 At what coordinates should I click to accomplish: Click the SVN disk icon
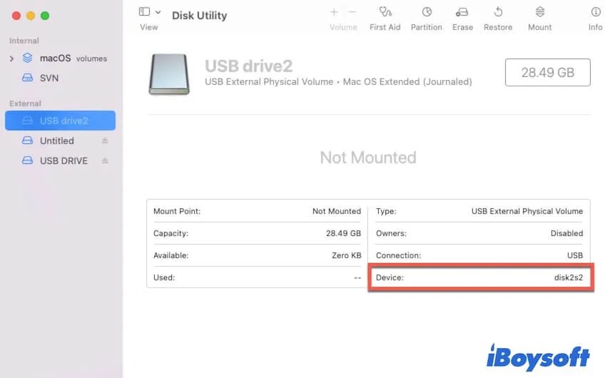point(27,78)
